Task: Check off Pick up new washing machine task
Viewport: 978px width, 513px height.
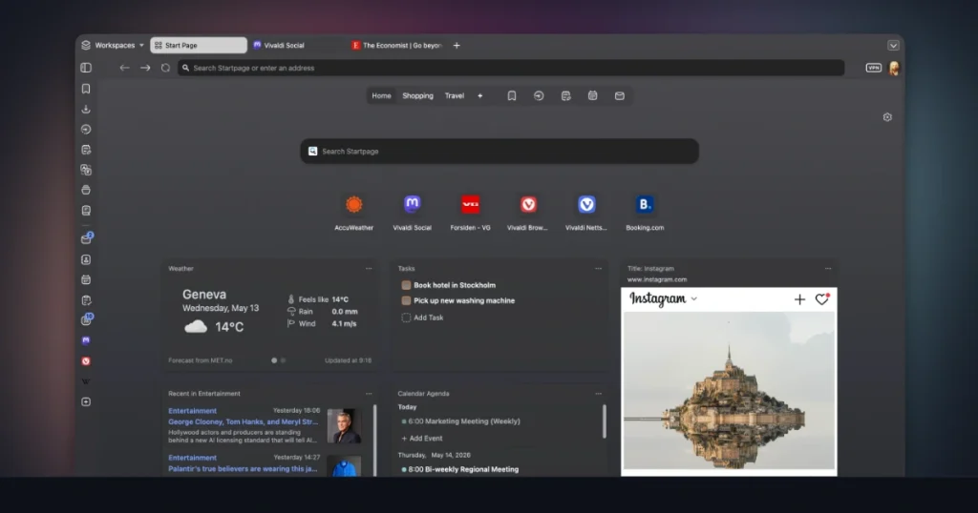Action: click(x=406, y=300)
